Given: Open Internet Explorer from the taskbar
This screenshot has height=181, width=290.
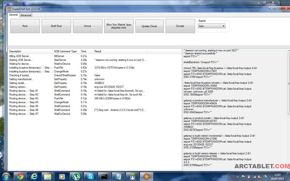Looking at the screenshot, I should (x=34, y=176).
